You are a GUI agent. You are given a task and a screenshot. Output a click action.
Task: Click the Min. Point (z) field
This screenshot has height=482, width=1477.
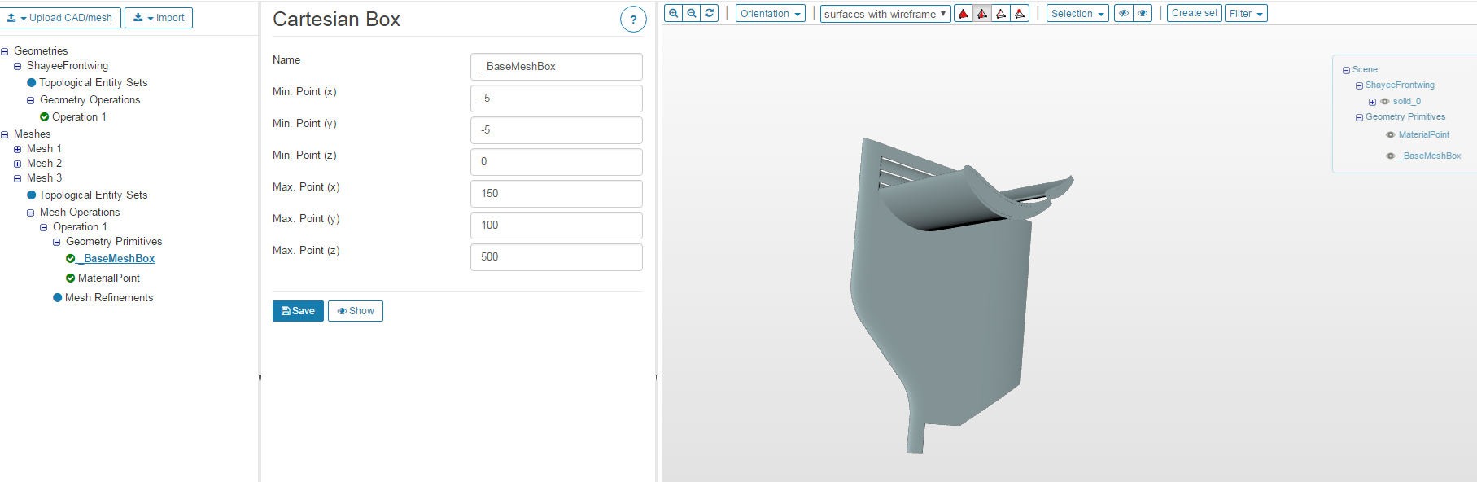point(557,162)
